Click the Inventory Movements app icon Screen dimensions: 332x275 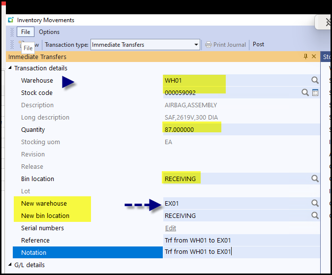11,20
